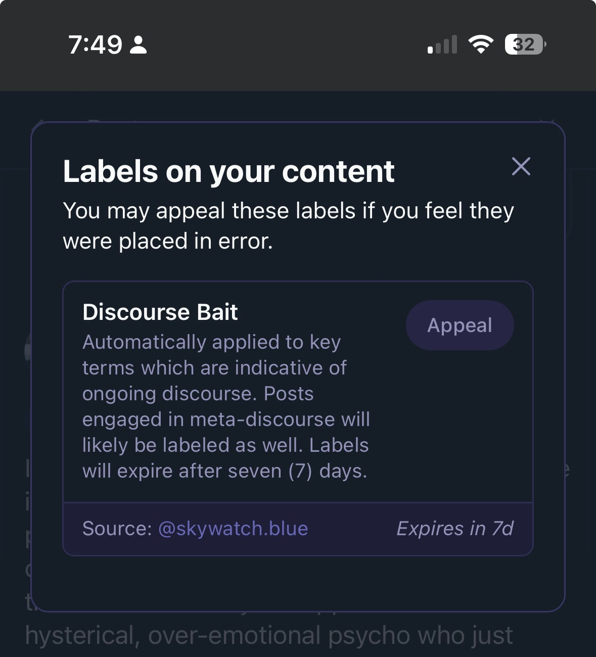Tap the "Source:" label text
The image size is (596, 657).
point(117,529)
